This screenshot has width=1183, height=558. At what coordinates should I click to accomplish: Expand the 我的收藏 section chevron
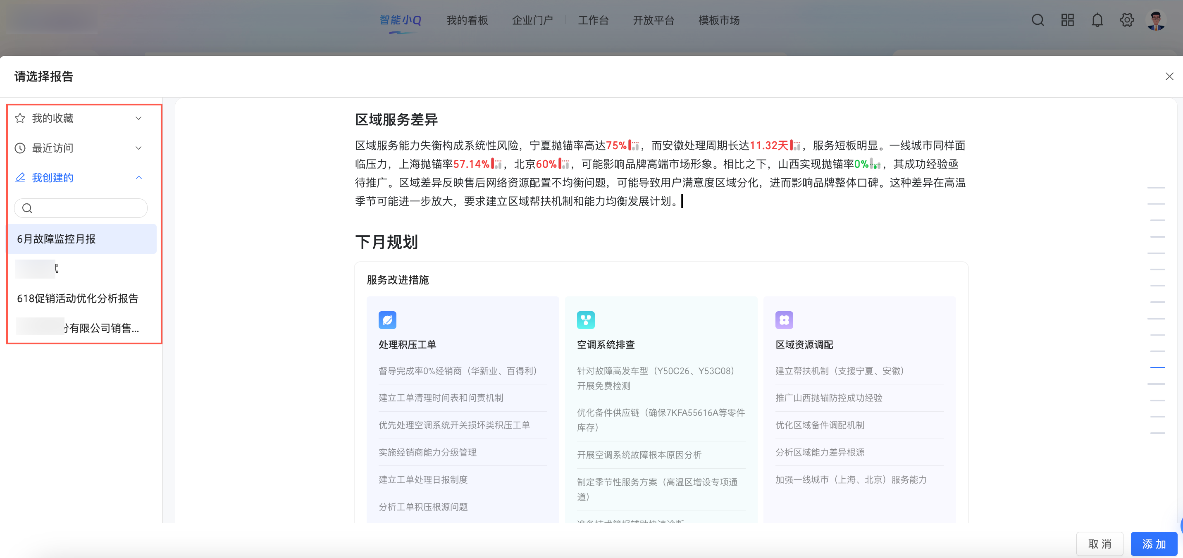pyautogui.click(x=139, y=119)
